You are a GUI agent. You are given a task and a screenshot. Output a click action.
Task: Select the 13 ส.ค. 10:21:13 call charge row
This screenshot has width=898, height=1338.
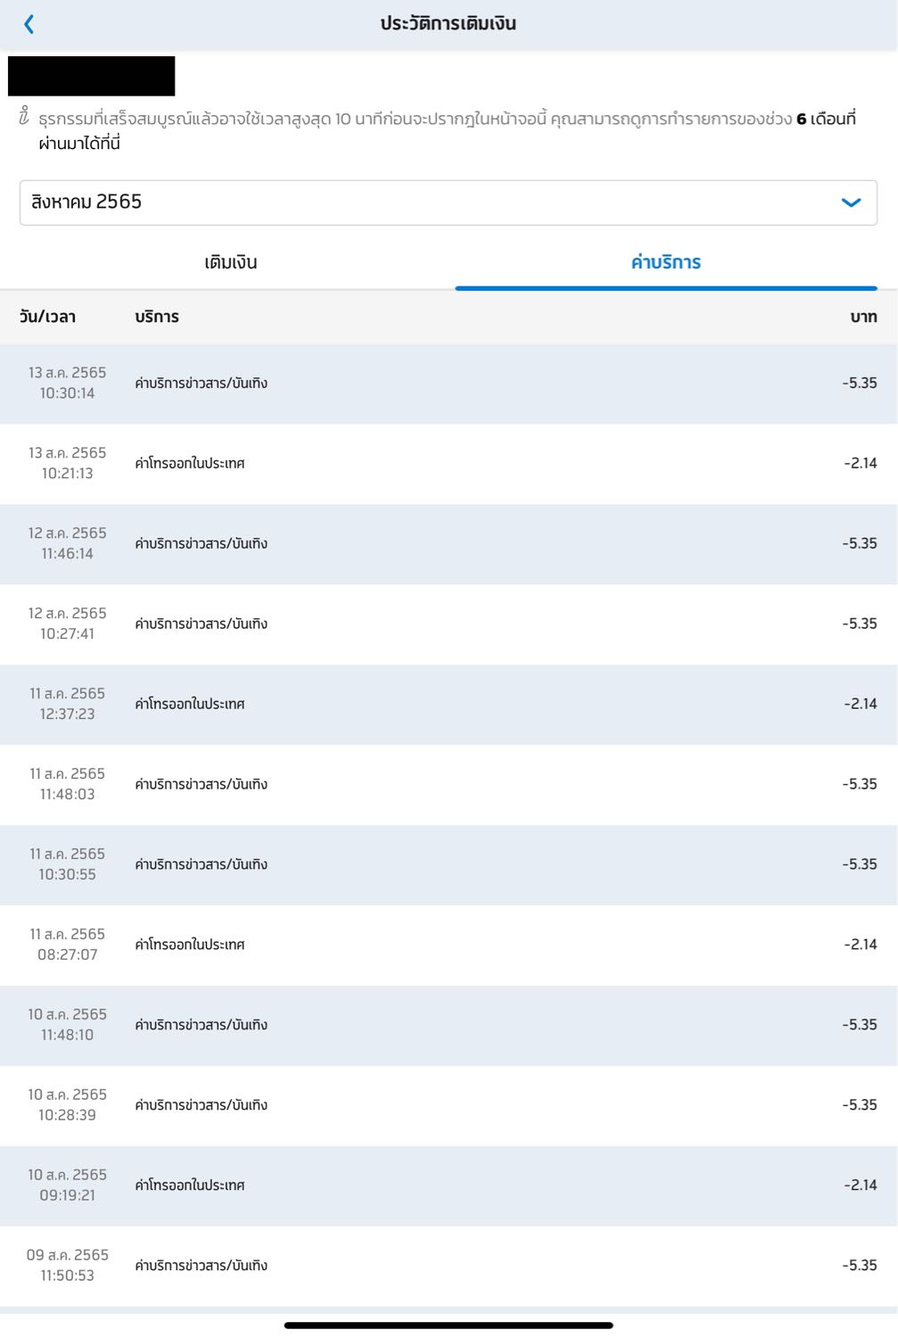(448, 464)
